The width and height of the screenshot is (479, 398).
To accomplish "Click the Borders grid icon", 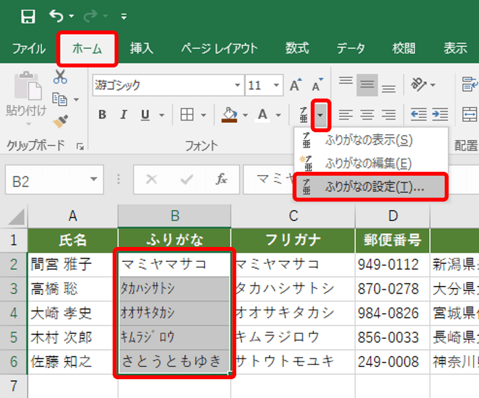I will coord(187,115).
